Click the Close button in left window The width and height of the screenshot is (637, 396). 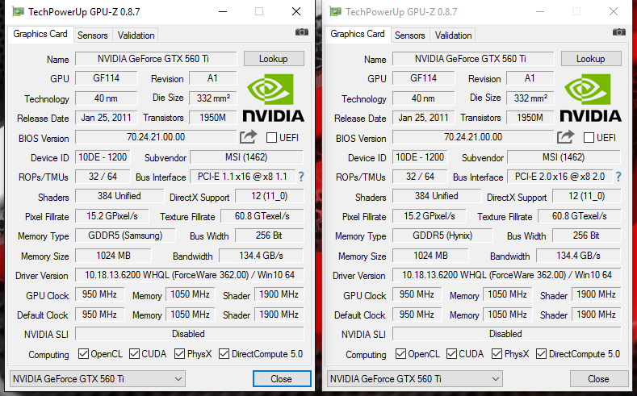point(282,379)
